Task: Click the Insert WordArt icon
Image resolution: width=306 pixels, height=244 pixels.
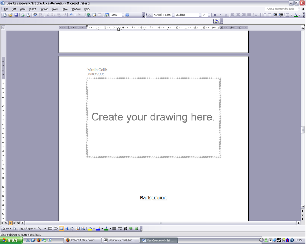Action: (67, 229)
